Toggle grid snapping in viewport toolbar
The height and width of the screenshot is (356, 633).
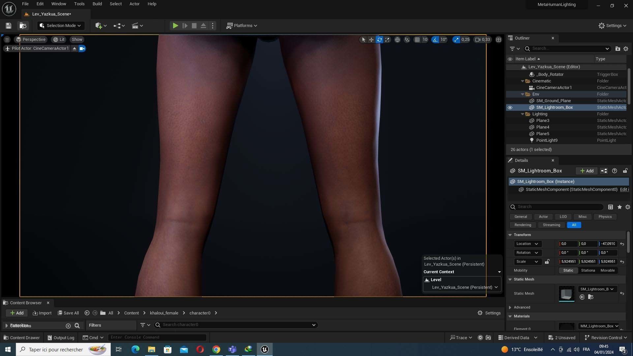(417, 40)
